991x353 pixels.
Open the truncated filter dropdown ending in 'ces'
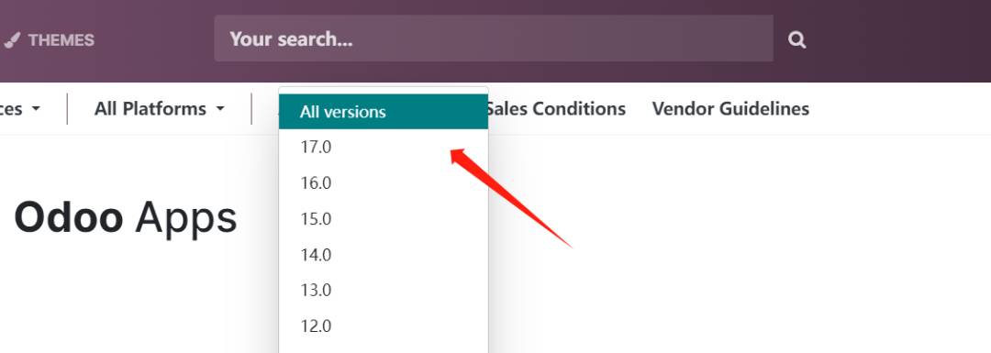[x=20, y=108]
